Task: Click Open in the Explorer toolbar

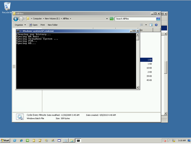Action: (x=33, y=25)
